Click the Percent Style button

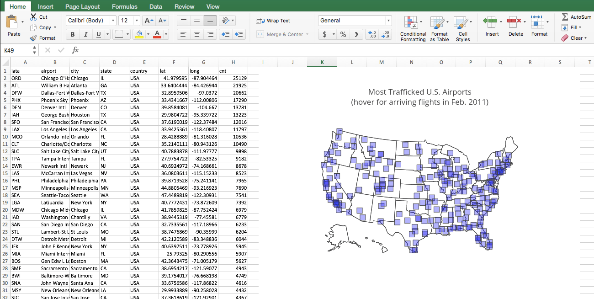coord(343,34)
